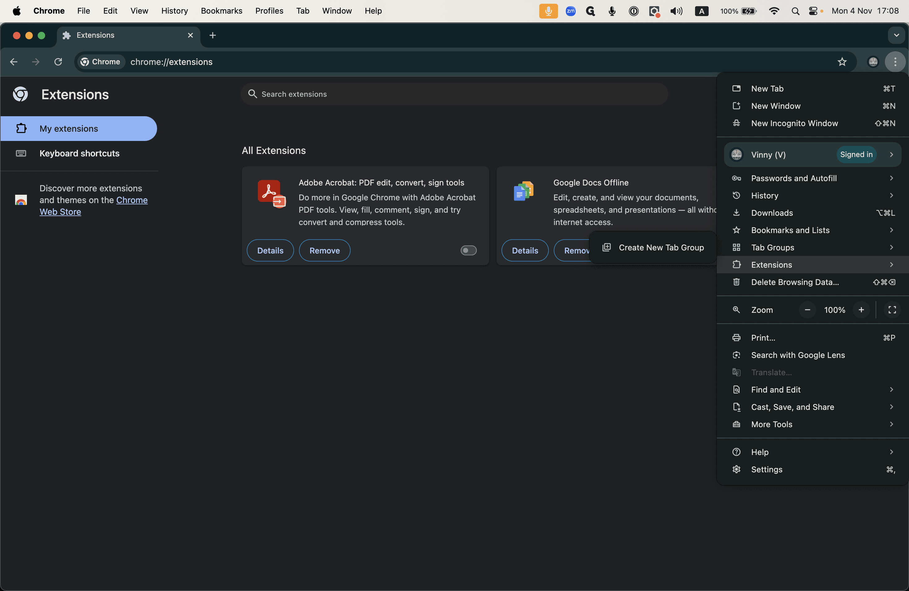Select New Incognito Window
The image size is (909, 591).
[813, 123]
